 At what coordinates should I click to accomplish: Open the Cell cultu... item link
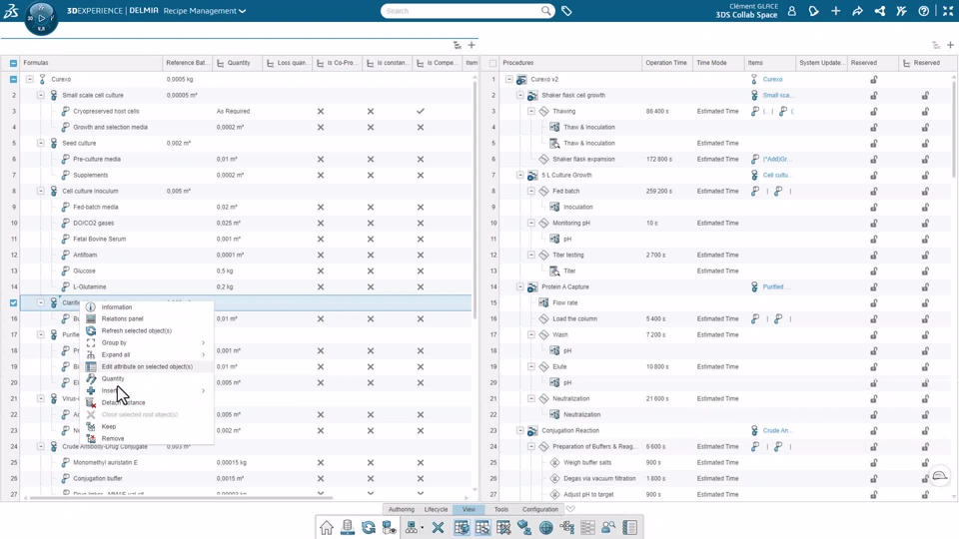click(777, 175)
